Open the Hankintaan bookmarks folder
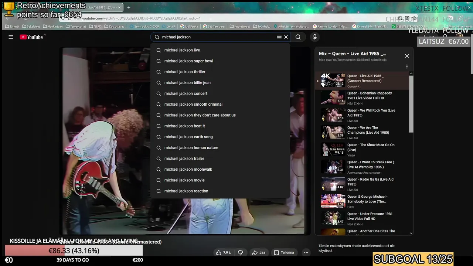Screen dimensions: 473x266 tap(53, 27)
